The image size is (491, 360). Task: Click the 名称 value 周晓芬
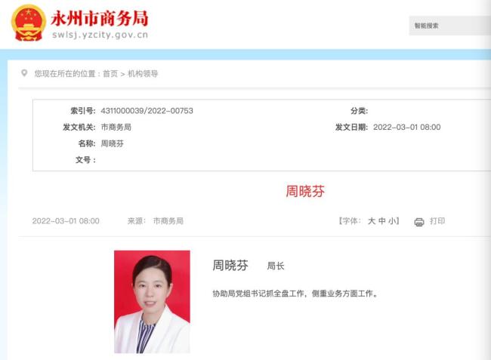[112, 143]
